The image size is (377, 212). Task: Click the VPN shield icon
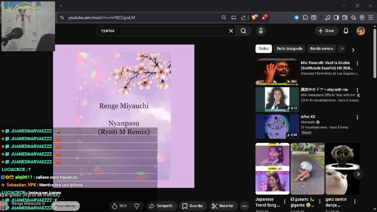tap(362, 18)
